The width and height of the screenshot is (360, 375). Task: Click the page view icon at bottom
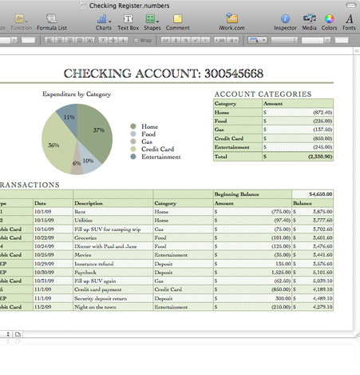pos(18,334)
